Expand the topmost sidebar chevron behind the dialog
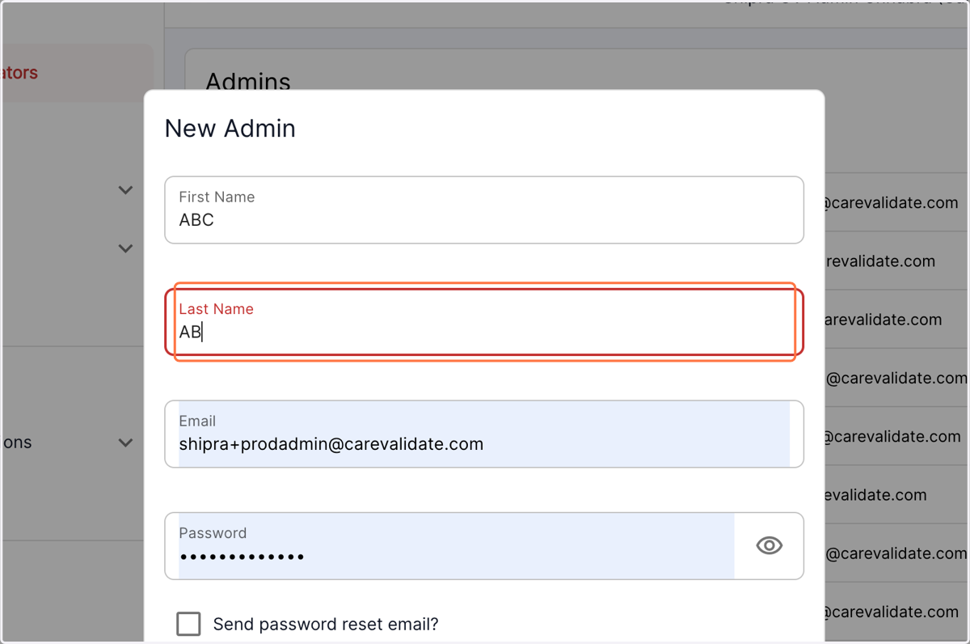The width and height of the screenshot is (970, 644). (125, 190)
